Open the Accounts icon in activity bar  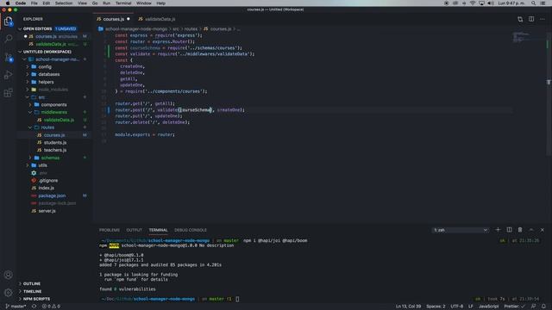pyautogui.click(x=9, y=275)
